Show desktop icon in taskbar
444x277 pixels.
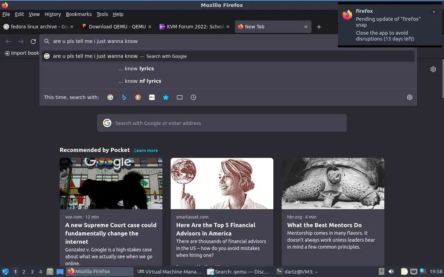[60, 271]
